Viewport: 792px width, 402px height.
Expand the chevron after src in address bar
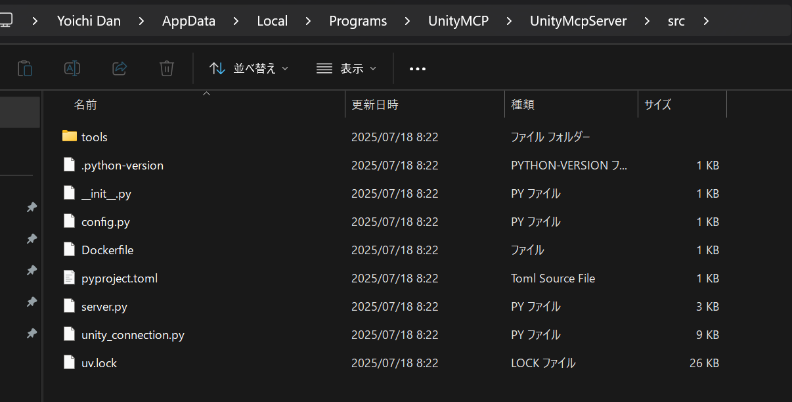tap(706, 21)
